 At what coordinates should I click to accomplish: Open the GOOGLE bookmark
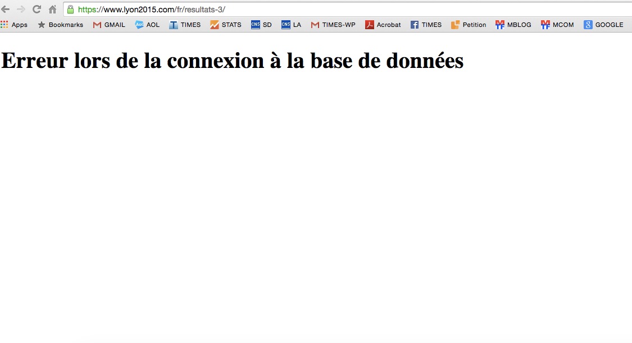click(x=603, y=25)
